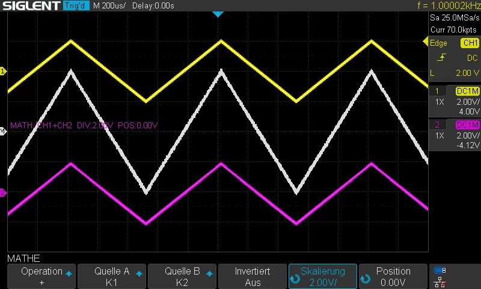This screenshot has height=289, width=481.
Task: Click the Delay:0.00s readout
Action: click(x=153, y=5)
